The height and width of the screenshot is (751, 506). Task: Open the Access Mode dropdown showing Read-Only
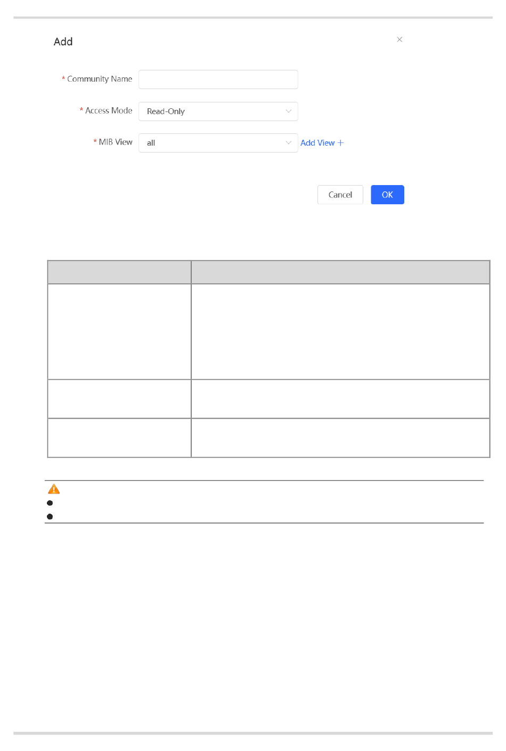213,111
